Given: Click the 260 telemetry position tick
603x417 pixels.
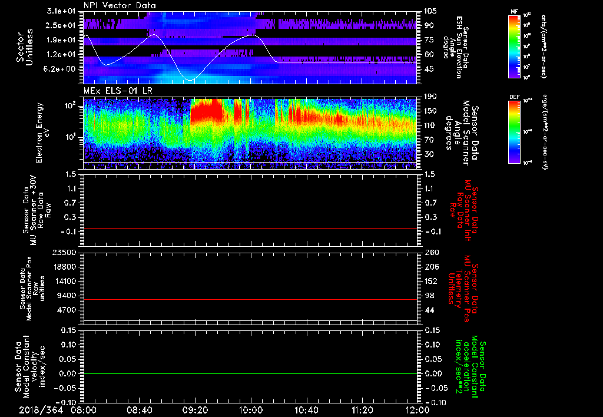Looking at the screenshot, I should point(431,253).
